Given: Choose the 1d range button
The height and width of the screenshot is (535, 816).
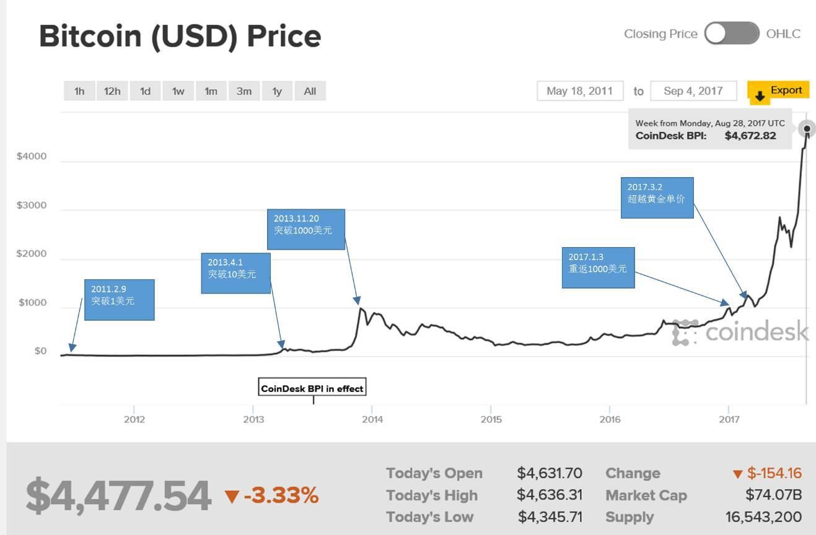Looking at the screenshot, I should 145,91.
